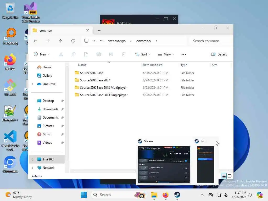This screenshot has width=268, height=201.
Task: Click the Cut toolbar icon
Action: tap(61, 54)
